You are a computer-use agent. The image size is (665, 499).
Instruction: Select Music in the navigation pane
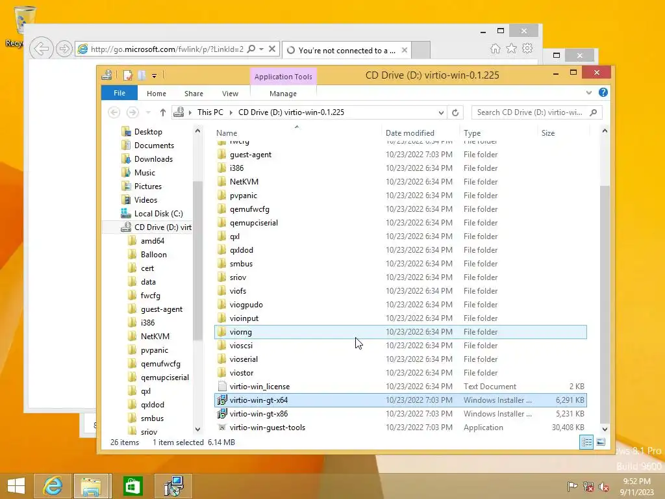[x=145, y=172]
